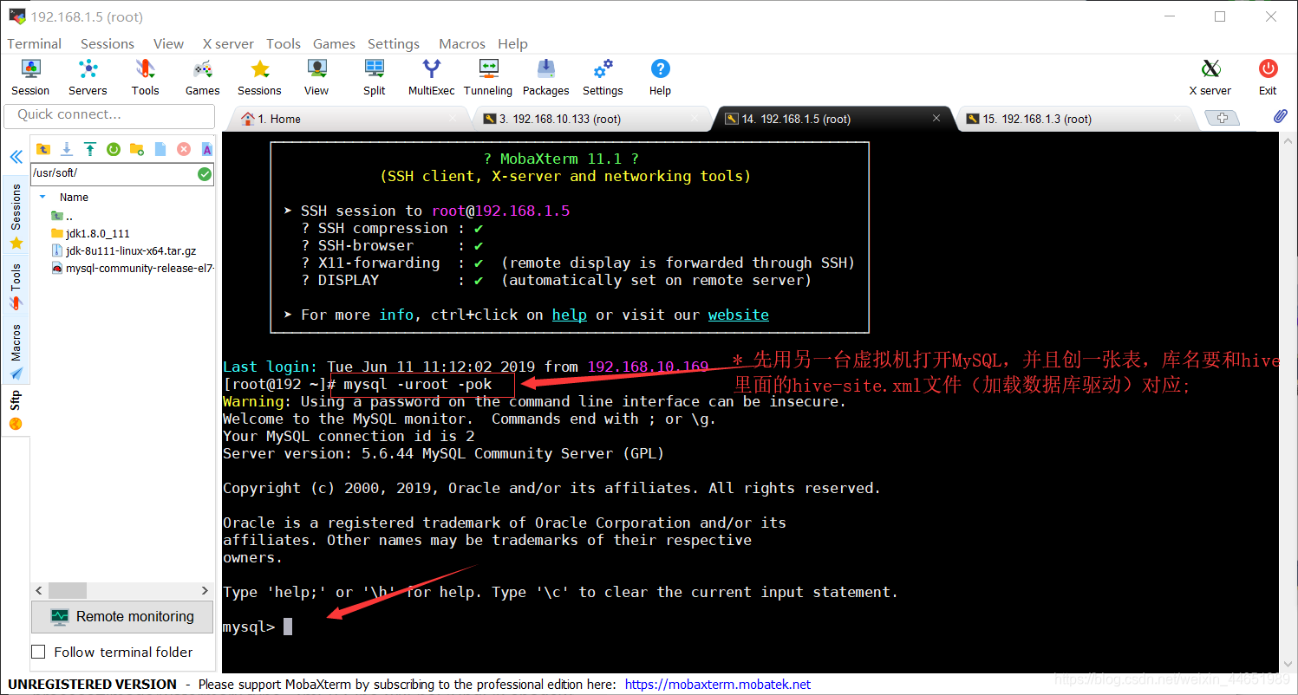Screen dimensions: 1298x695
Task: Select jdk-8u111-linux-x64.tar.gz file
Action: point(123,250)
